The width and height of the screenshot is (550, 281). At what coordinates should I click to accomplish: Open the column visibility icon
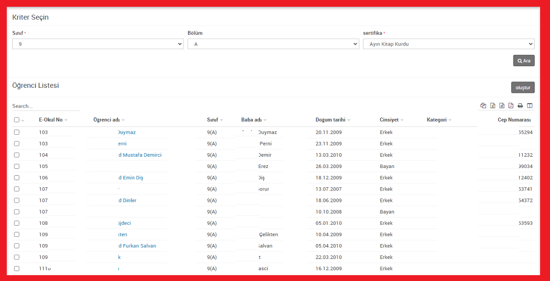click(530, 106)
